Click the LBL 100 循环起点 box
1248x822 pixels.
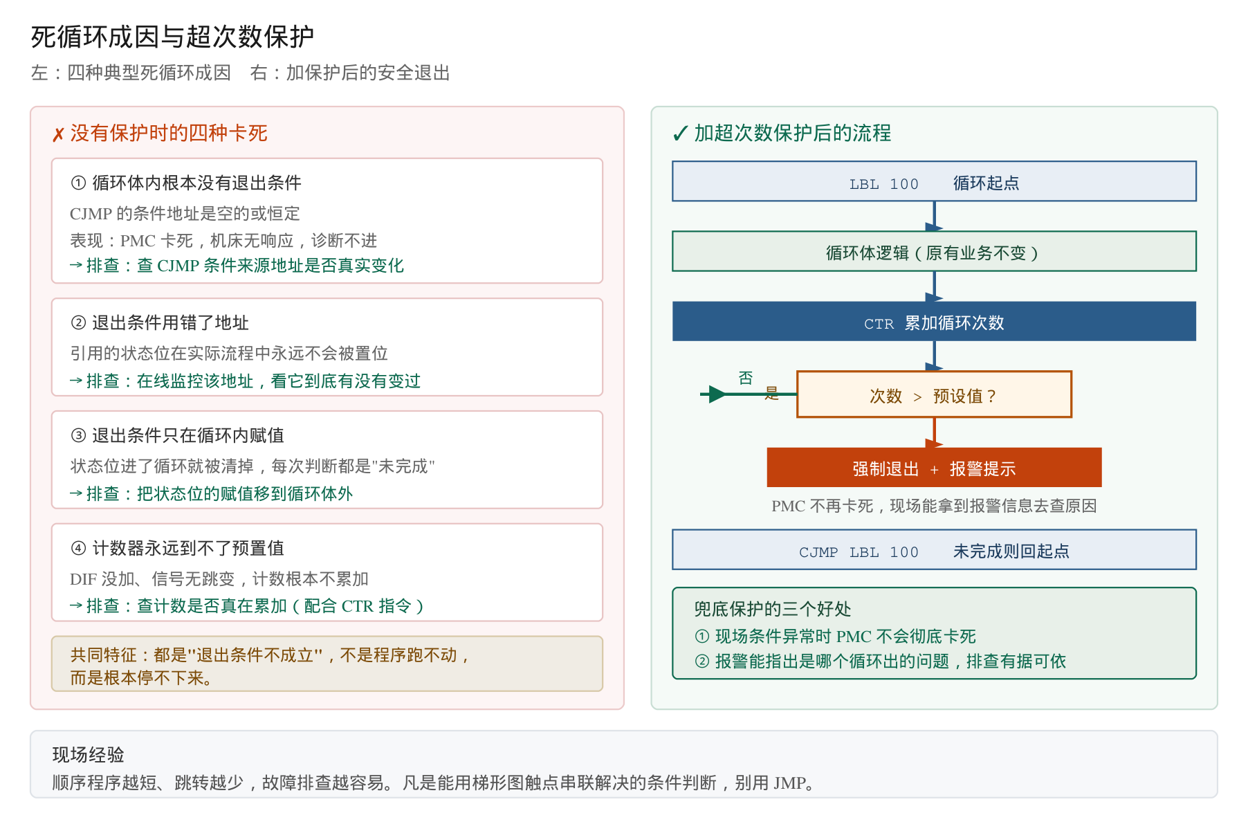[x=934, y=181]
